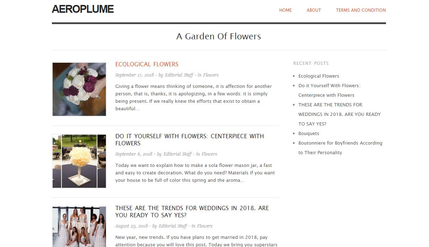Image resolution: width=429 pixels, height=247 pixels.
Task: Select Bouquets in Recent Posts sidebar
Action: [x=309, y=134]
